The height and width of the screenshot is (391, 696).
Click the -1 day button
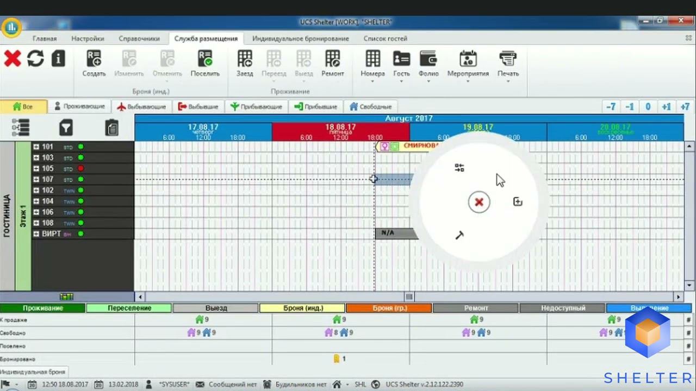coord(630,106)
